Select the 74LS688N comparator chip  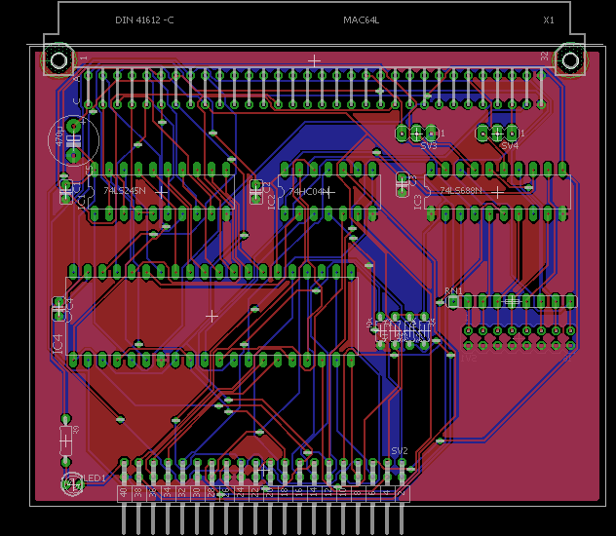497,192
